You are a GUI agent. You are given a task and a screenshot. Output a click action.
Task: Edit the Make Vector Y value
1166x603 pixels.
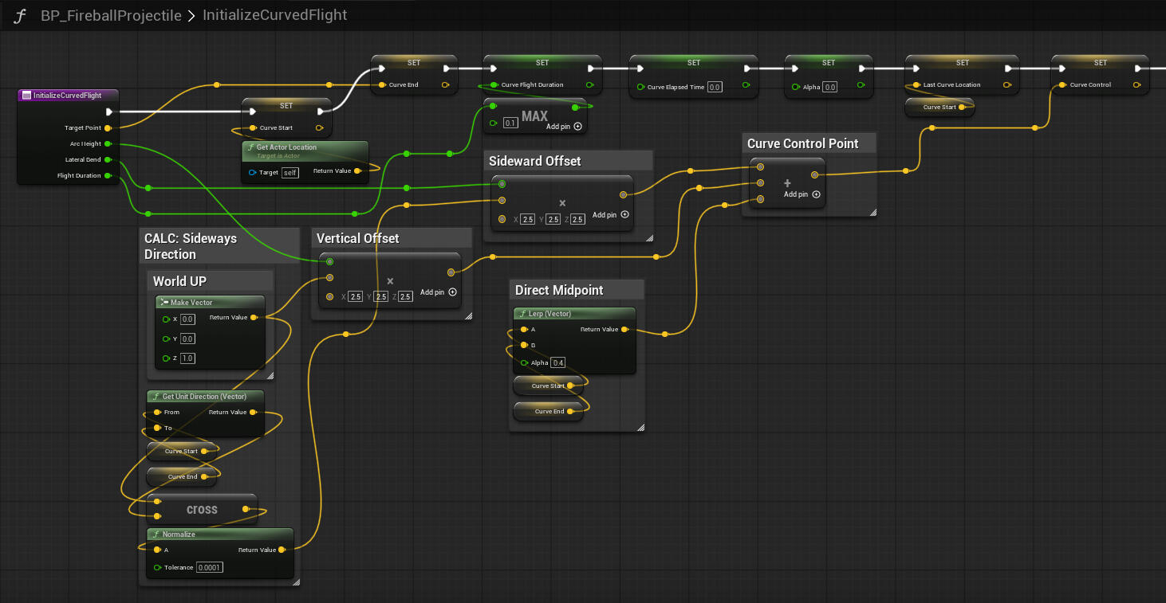pos(187,339)
